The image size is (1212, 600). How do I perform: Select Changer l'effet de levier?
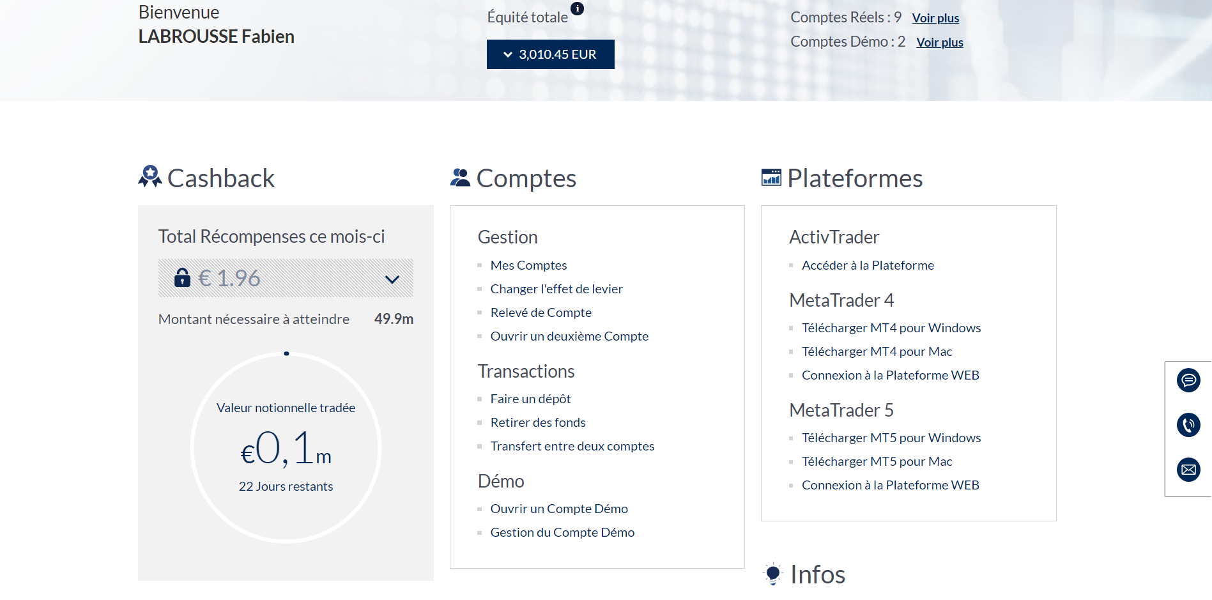coord(556,289)
